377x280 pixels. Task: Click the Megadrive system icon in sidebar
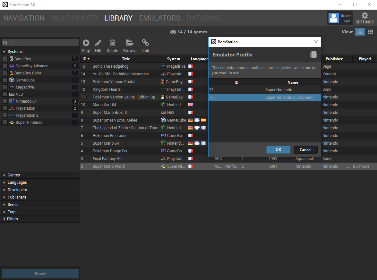[x=12, y=87]
